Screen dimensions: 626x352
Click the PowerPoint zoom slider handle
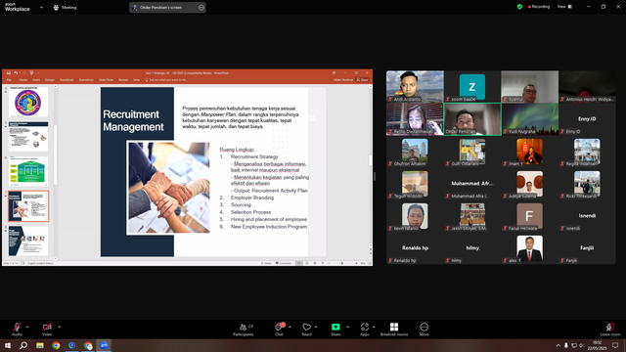click(x=342, y=263)
